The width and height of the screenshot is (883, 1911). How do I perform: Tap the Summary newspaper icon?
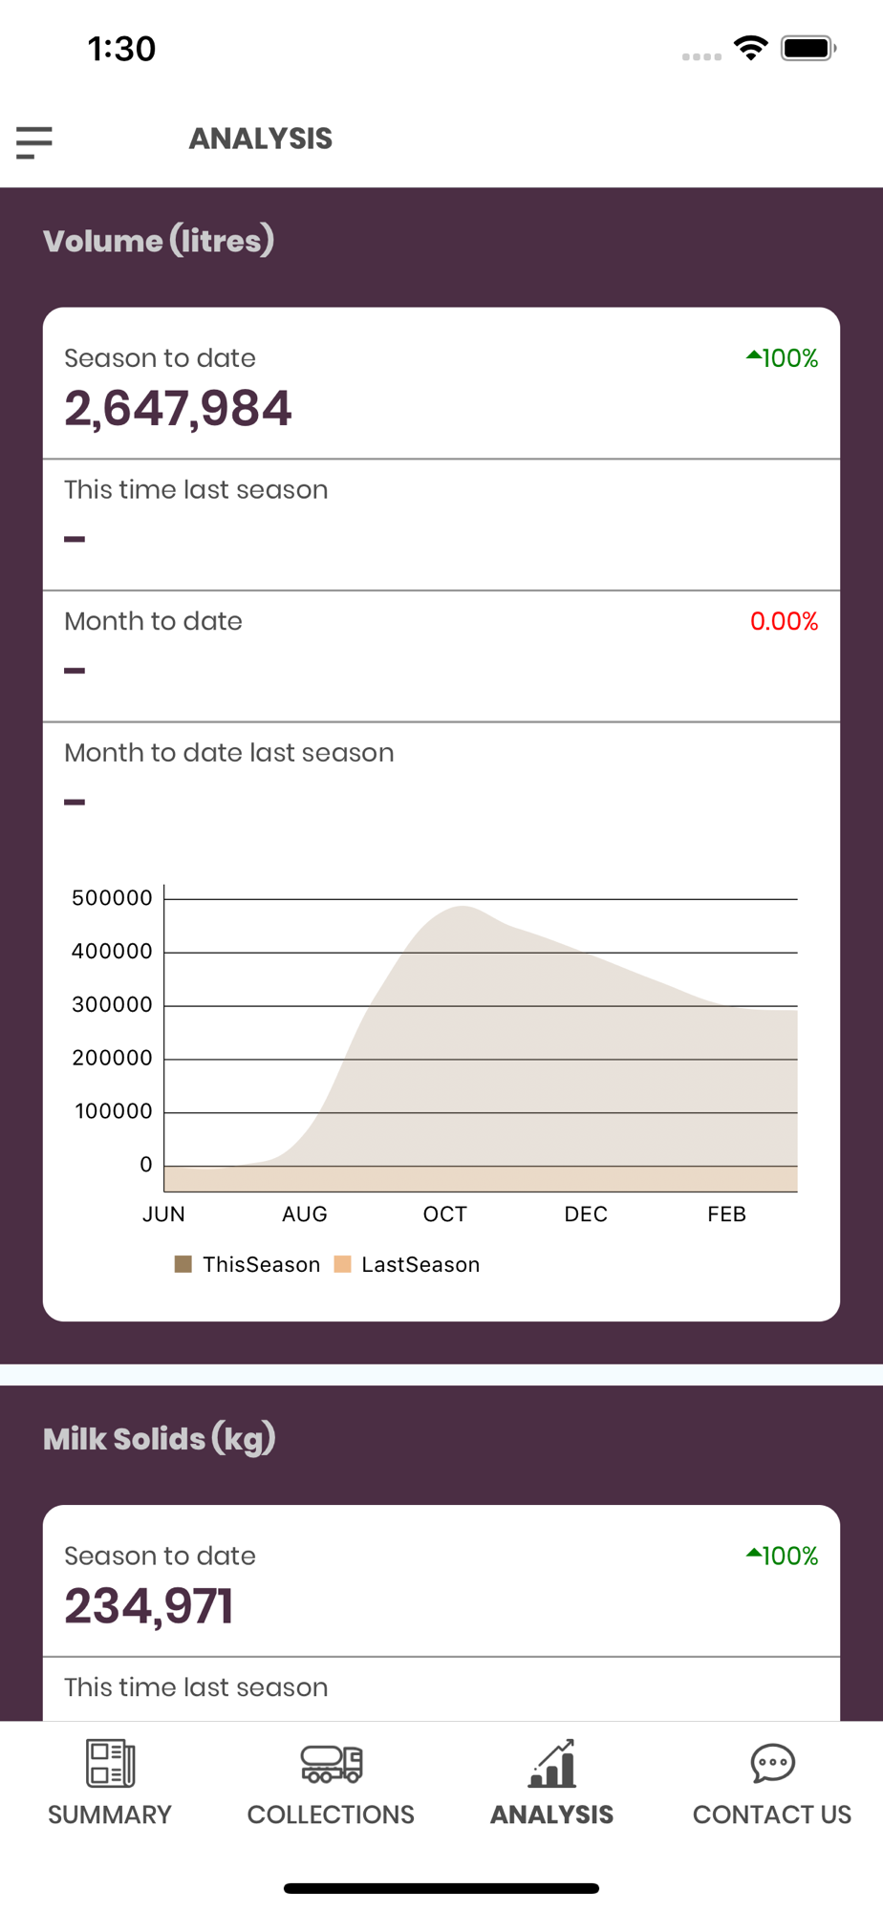click(x=110, y=1763)
